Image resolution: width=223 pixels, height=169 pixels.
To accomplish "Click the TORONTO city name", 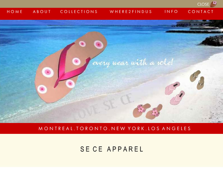I will (x=92, y=129).
